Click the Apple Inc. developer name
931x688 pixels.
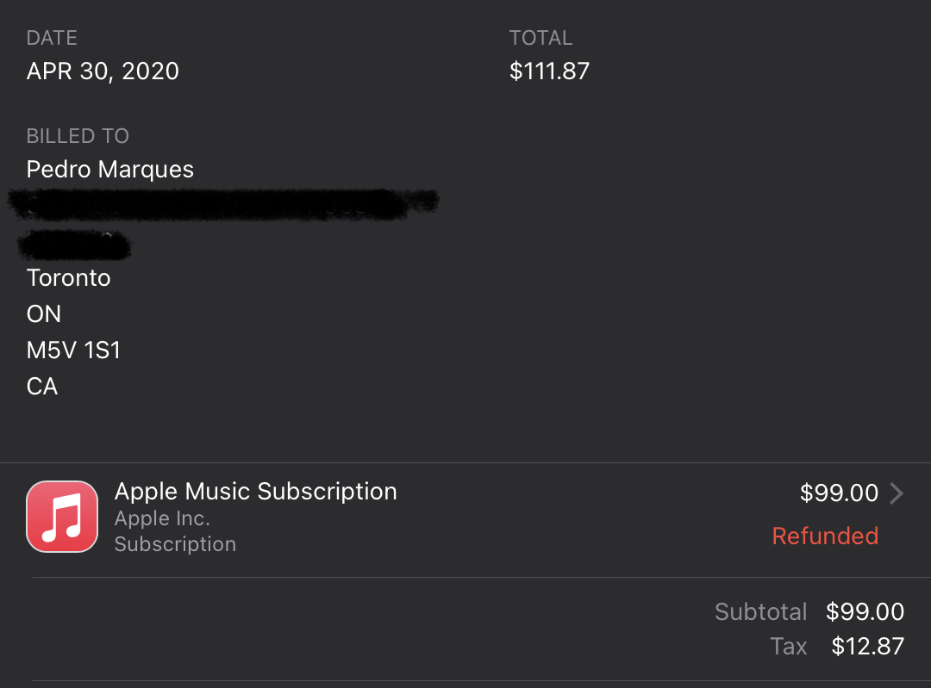tap(162, 518)
